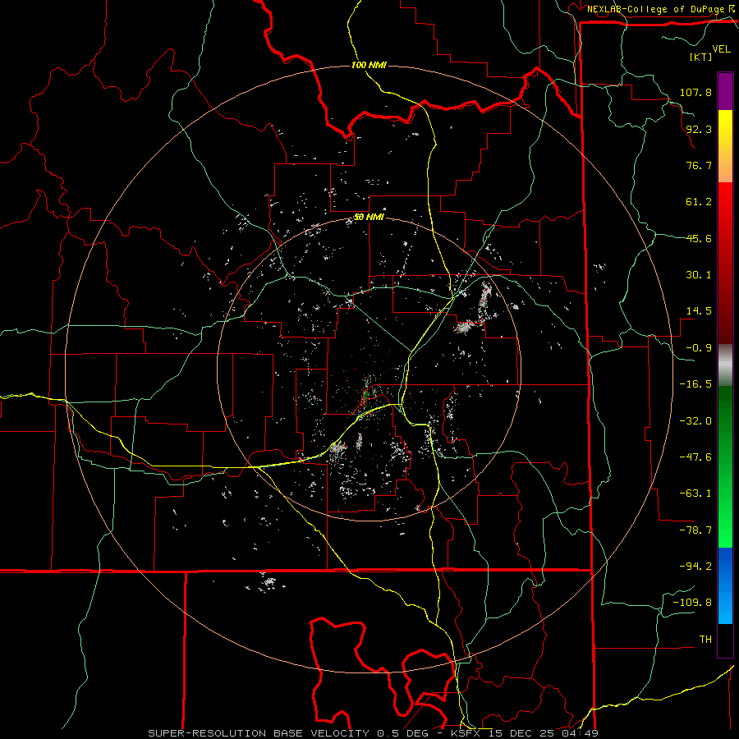
Task: Click the 100 NMI range ring label
Action: (x=369, y=65)
